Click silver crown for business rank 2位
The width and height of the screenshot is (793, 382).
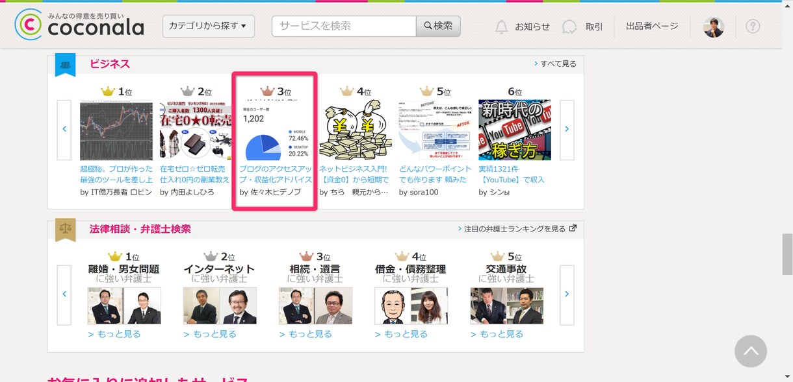click(188, 91)
